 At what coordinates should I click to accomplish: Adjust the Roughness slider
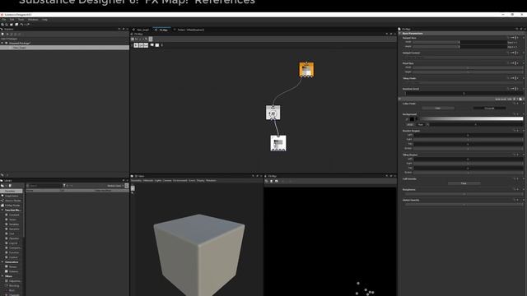coord(464,194)
